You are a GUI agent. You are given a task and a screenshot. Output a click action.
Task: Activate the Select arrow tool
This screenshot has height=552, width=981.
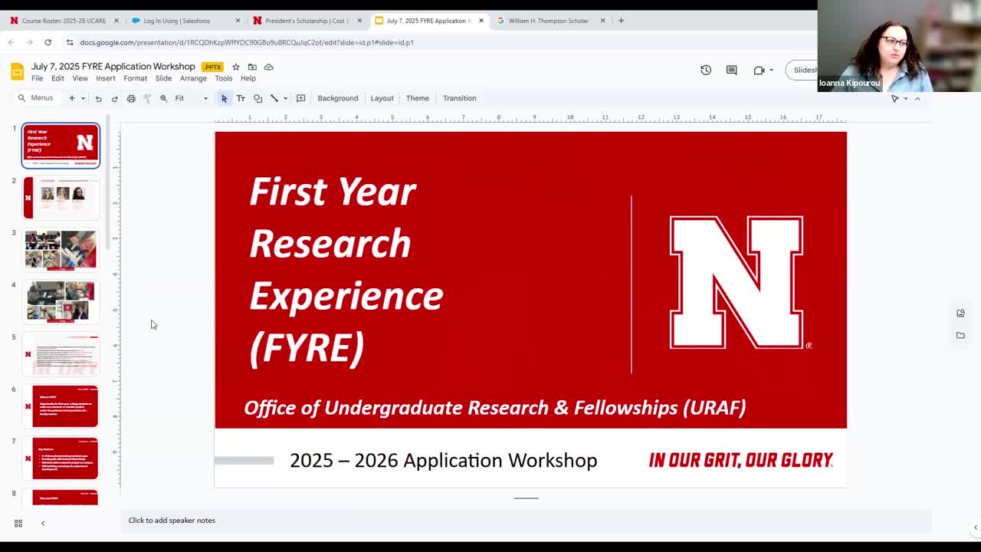[224, 98]
